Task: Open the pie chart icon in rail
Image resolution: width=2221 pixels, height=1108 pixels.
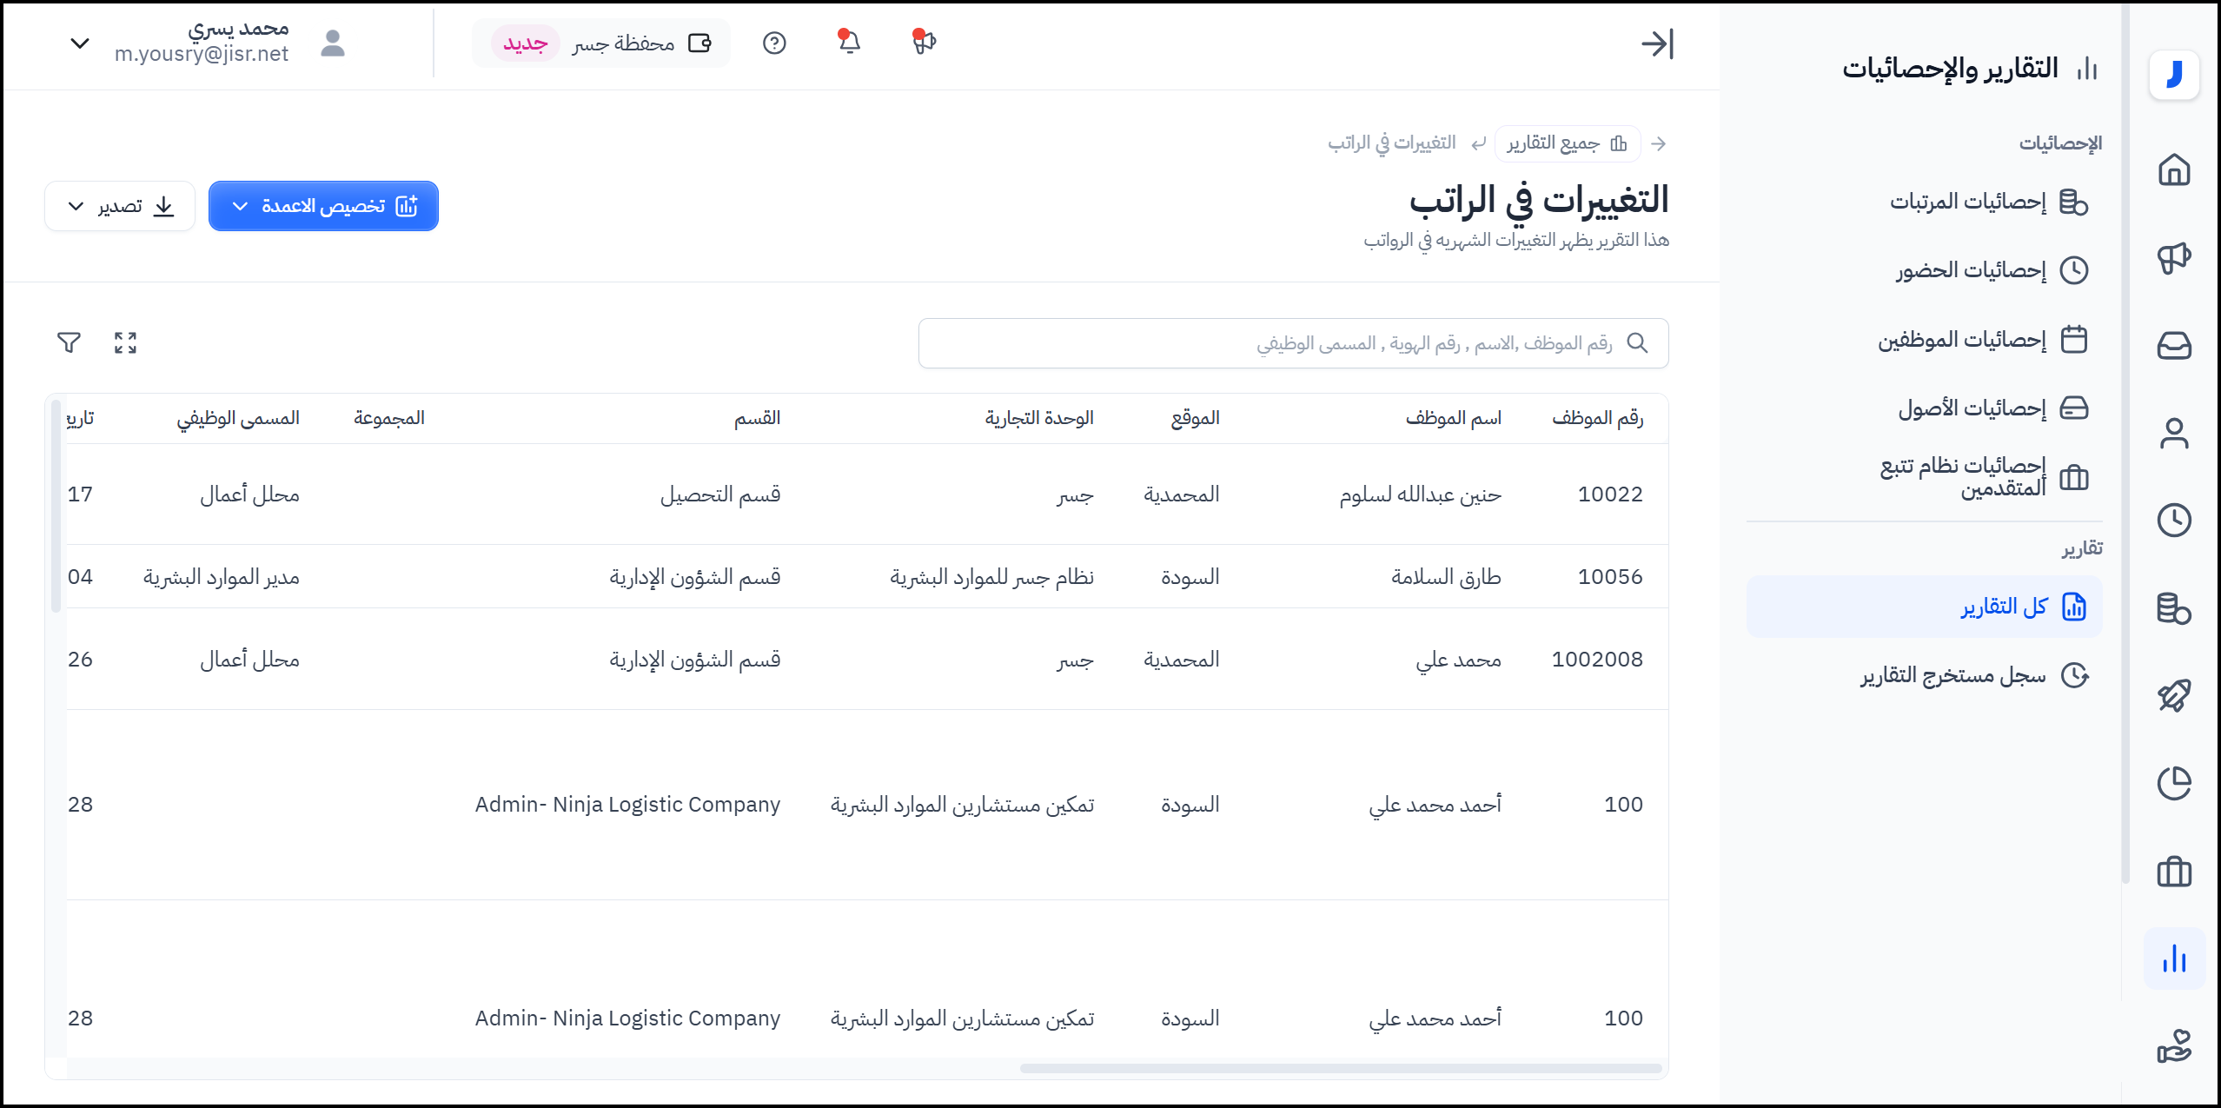Action: [x=2174, y=783]
